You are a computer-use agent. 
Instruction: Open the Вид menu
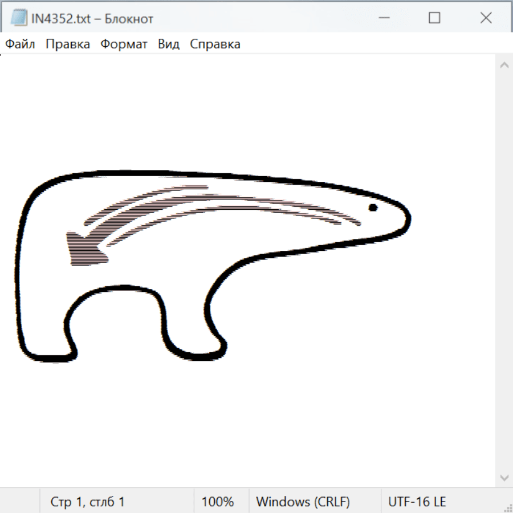[x=169, y=44]
